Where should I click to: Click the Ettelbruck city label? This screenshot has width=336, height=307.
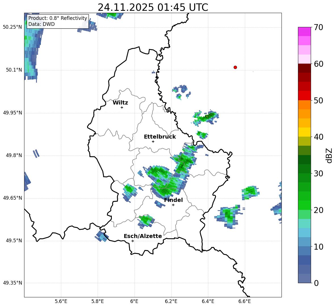[160, 137]
